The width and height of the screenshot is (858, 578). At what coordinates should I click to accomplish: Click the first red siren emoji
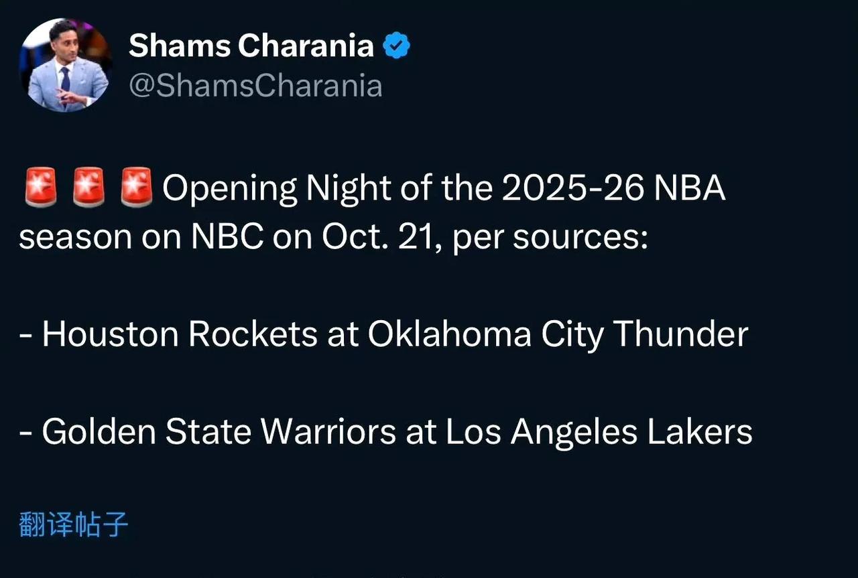click(41, 190)
